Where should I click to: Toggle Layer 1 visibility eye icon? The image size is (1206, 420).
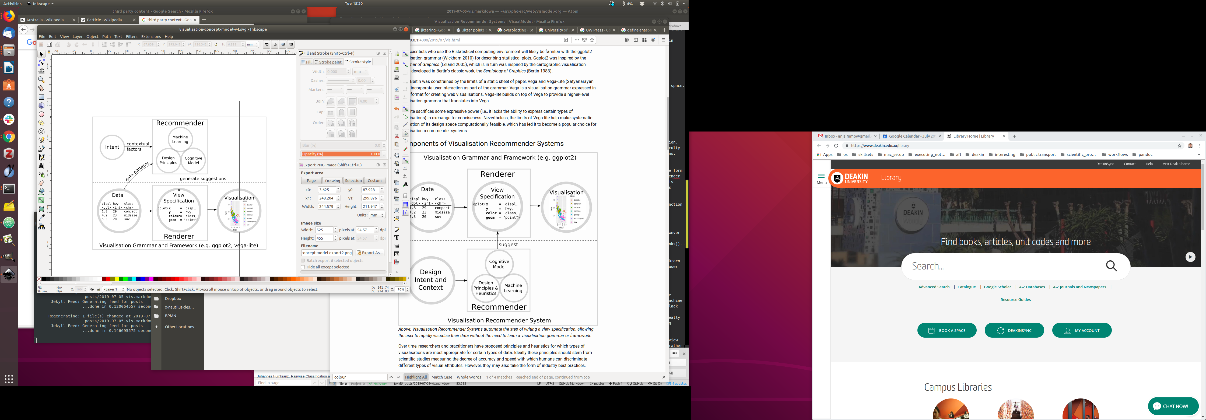click(92, 289)
